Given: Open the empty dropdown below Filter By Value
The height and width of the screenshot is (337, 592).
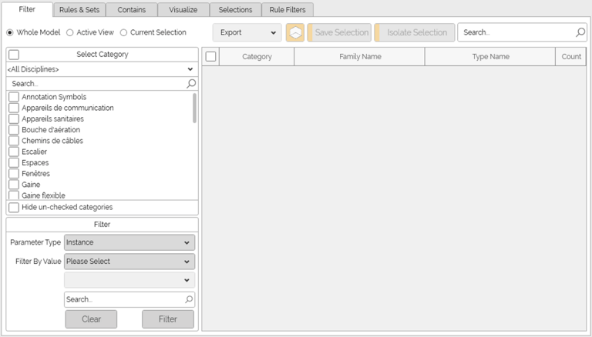Looking at the screenshot, I should tap(129, 280).
